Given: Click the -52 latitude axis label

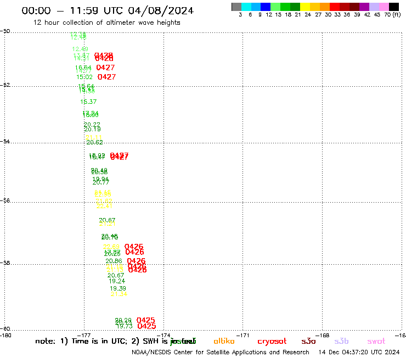Looking at the screenshot, I should 5,85.
